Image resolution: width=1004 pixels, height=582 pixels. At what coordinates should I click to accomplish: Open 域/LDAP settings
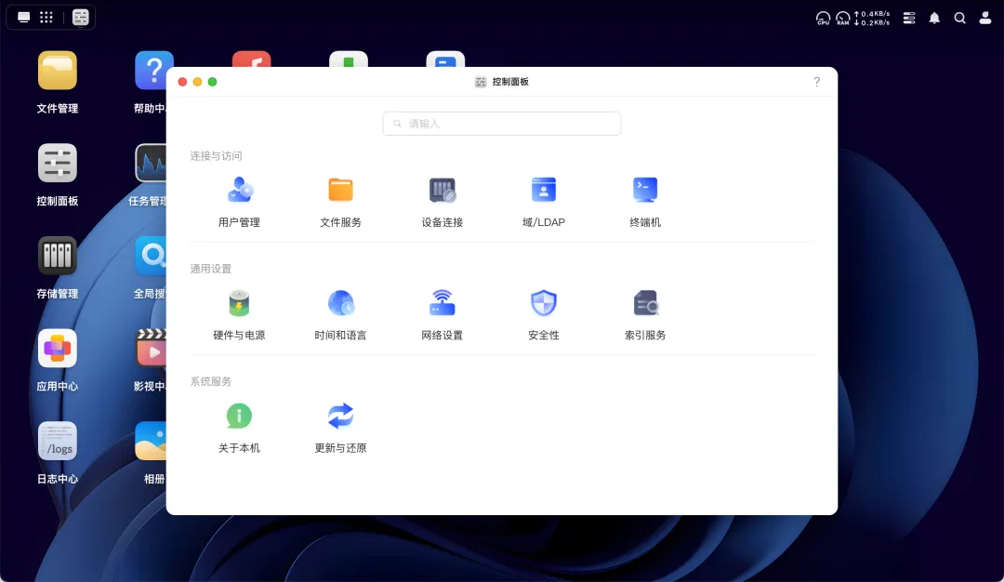[544, 202]
